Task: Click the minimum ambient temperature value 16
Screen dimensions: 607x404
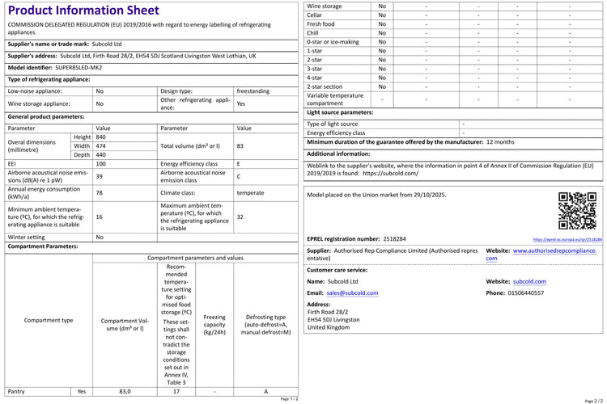Action: [99, 217]
